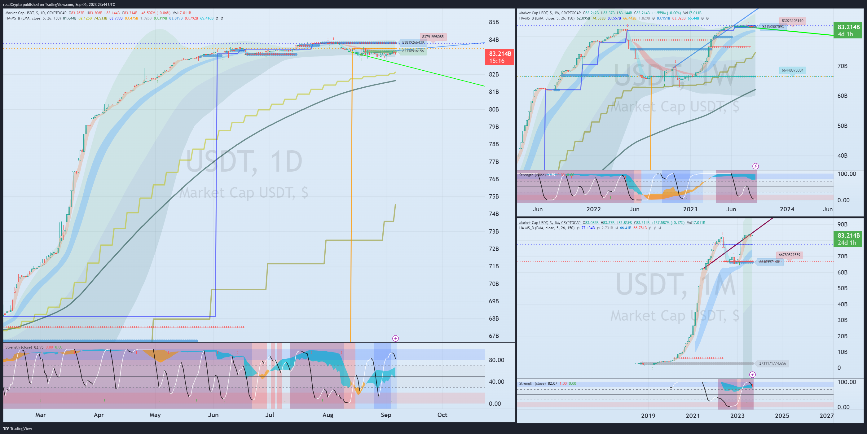The width and height of the screenshot is (867, 434).
Task: Click HA-MS_B indicator legend on 1M chart
Action: [x=547, y=228]
